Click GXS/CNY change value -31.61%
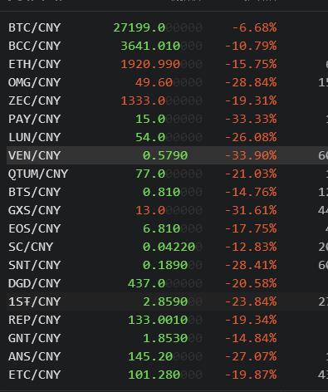The image size is (328, 392). tap(251, 210)
